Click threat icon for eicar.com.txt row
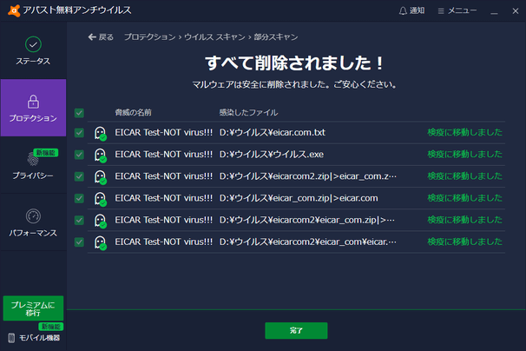The height and width of the screenshot is (351, 526). 101,133
